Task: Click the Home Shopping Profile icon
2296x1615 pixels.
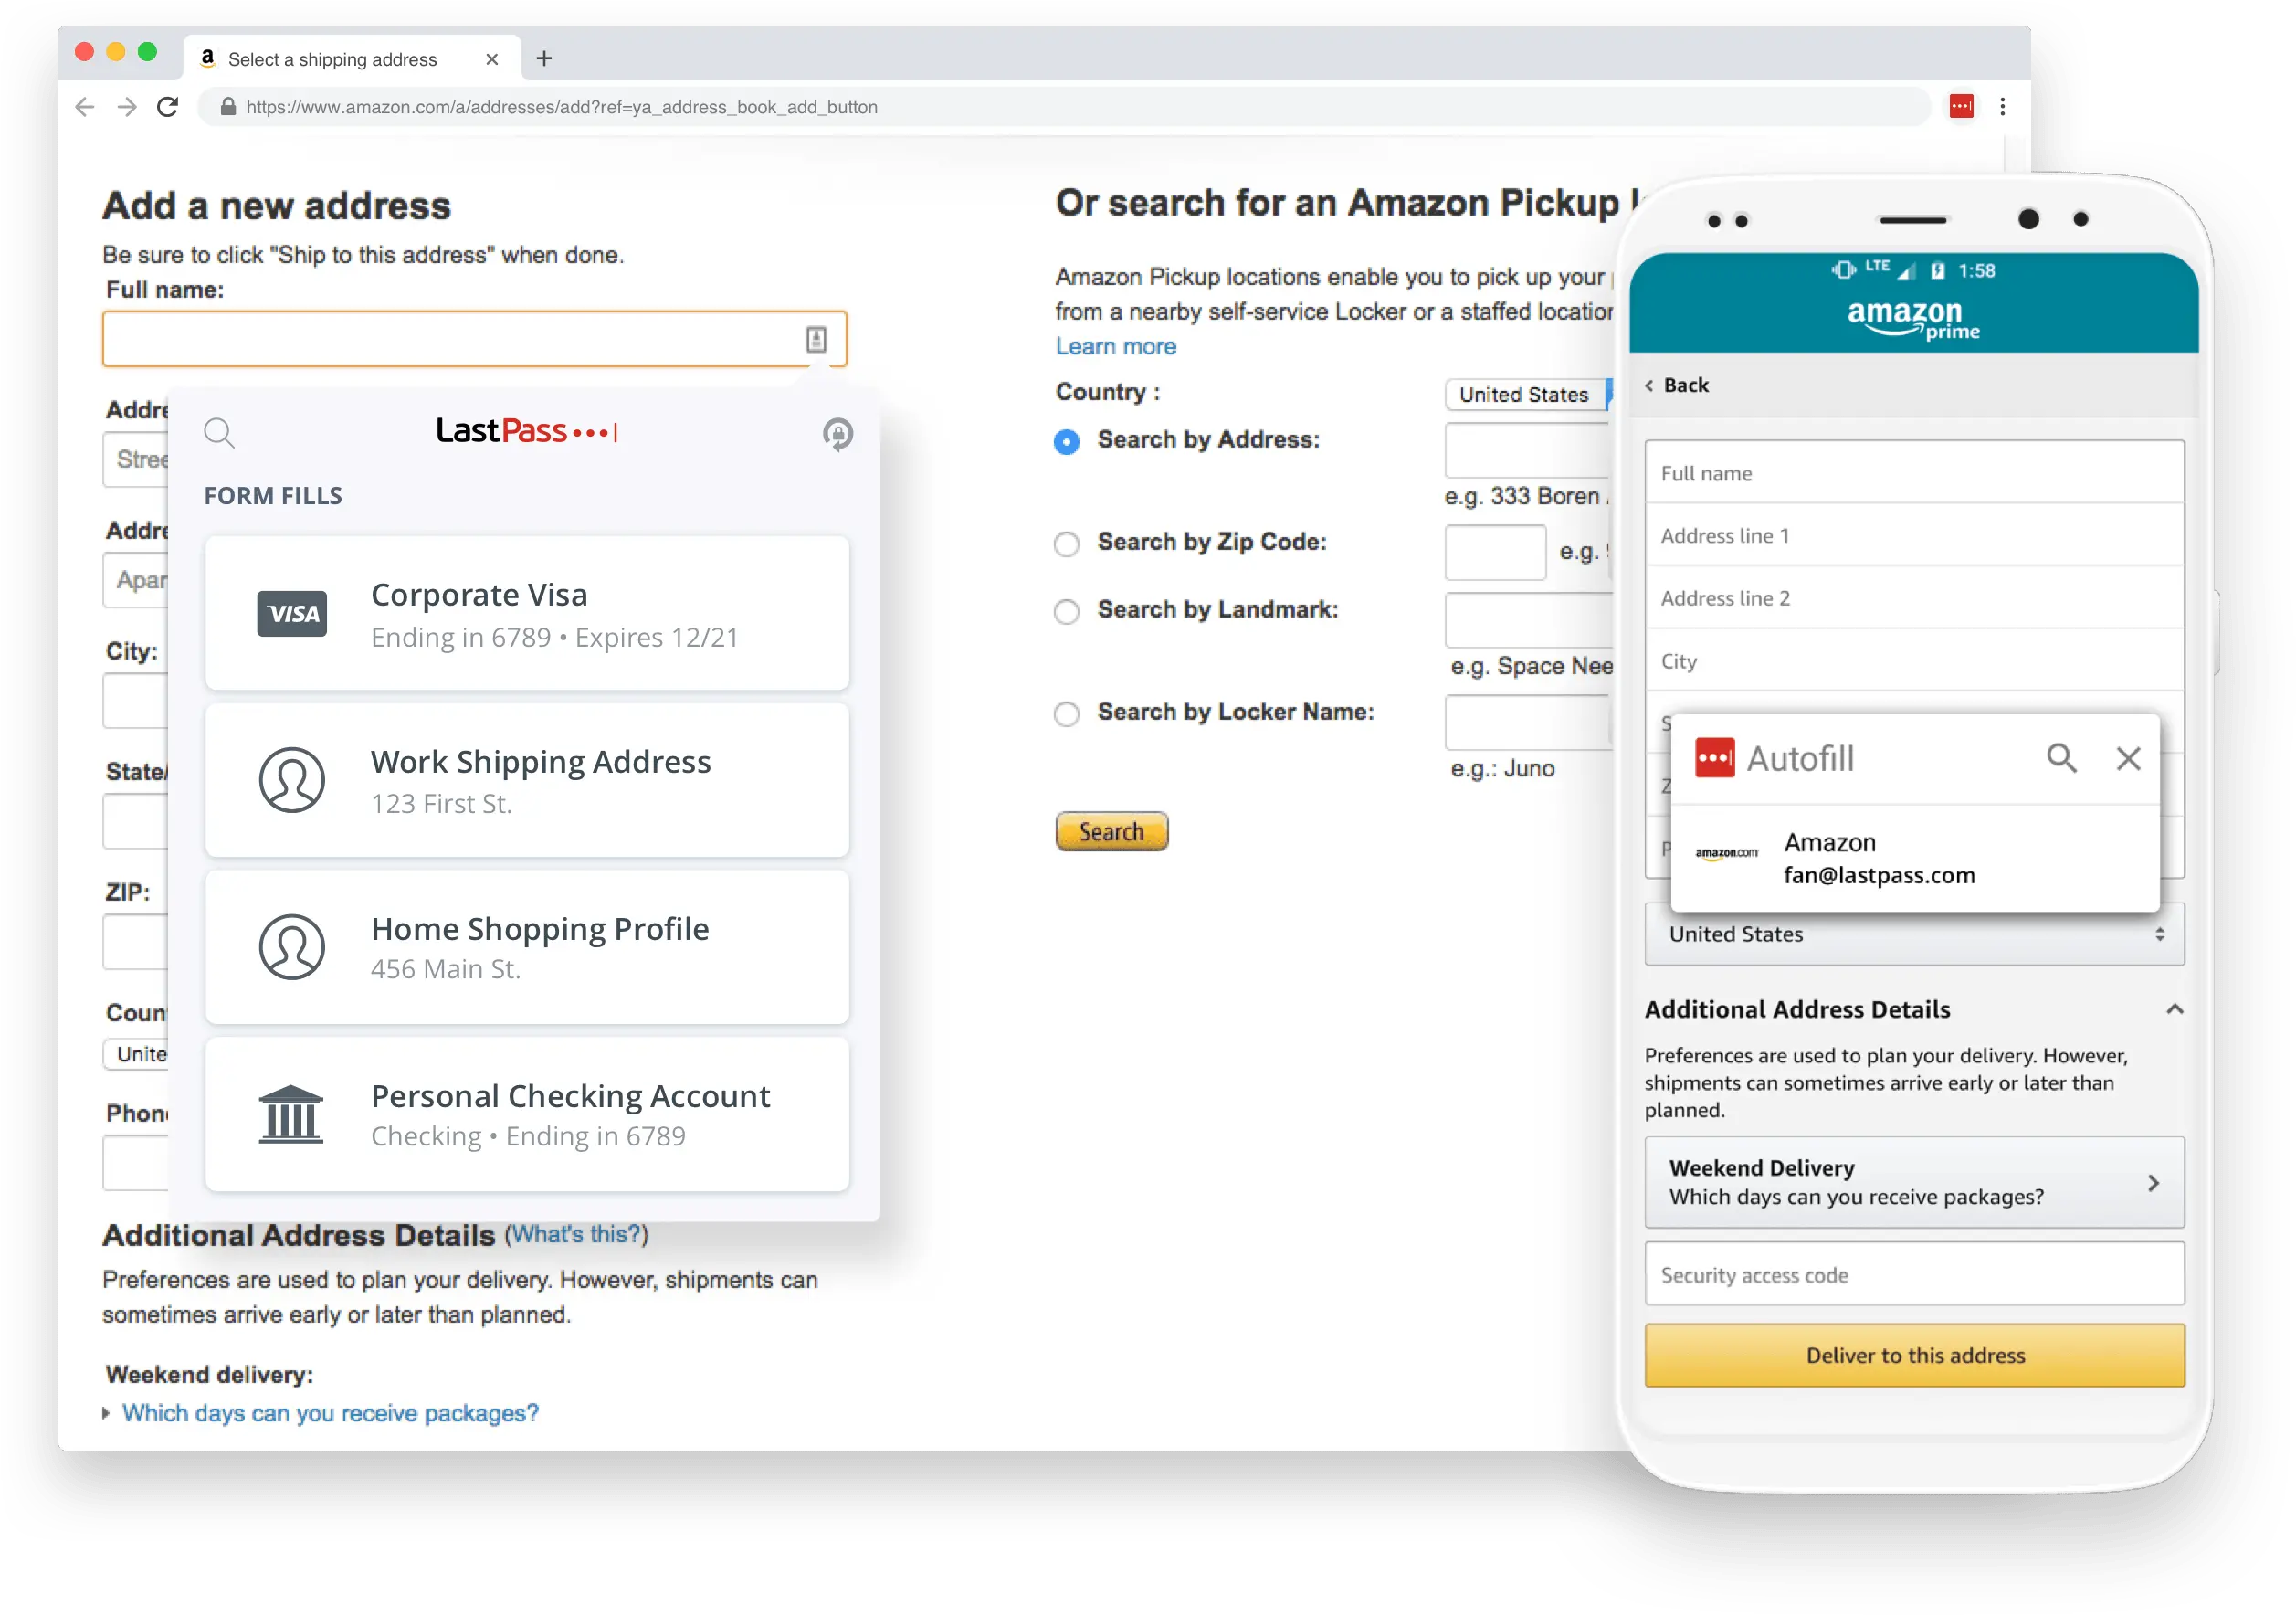Action: click(292, 945)
